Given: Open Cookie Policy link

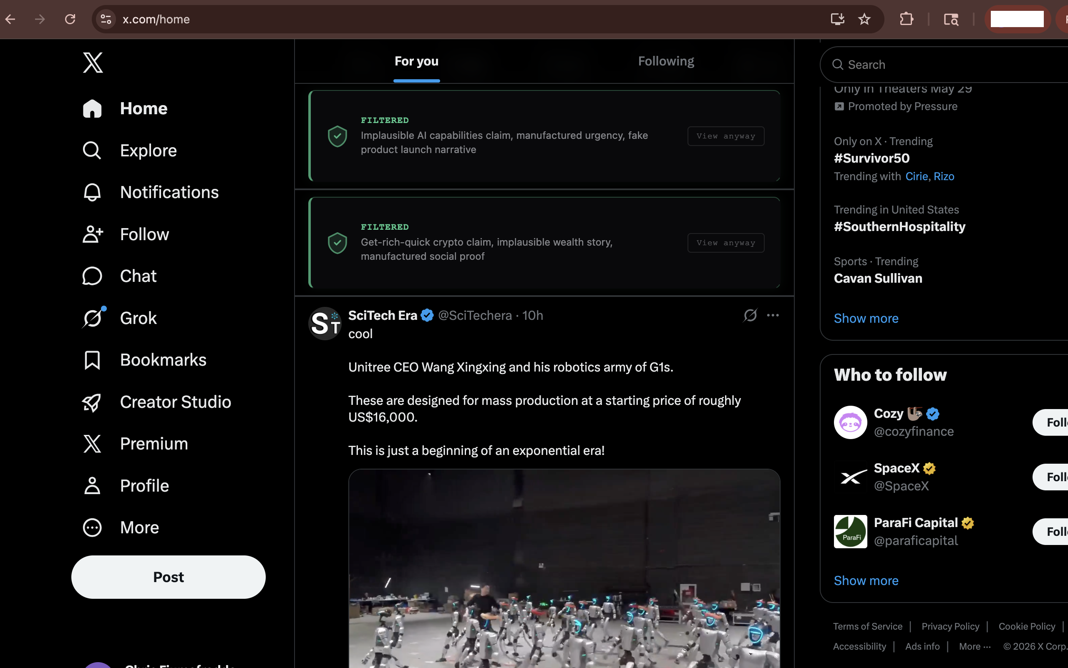Looking at the screenshot, I should tap(1027, 626).
